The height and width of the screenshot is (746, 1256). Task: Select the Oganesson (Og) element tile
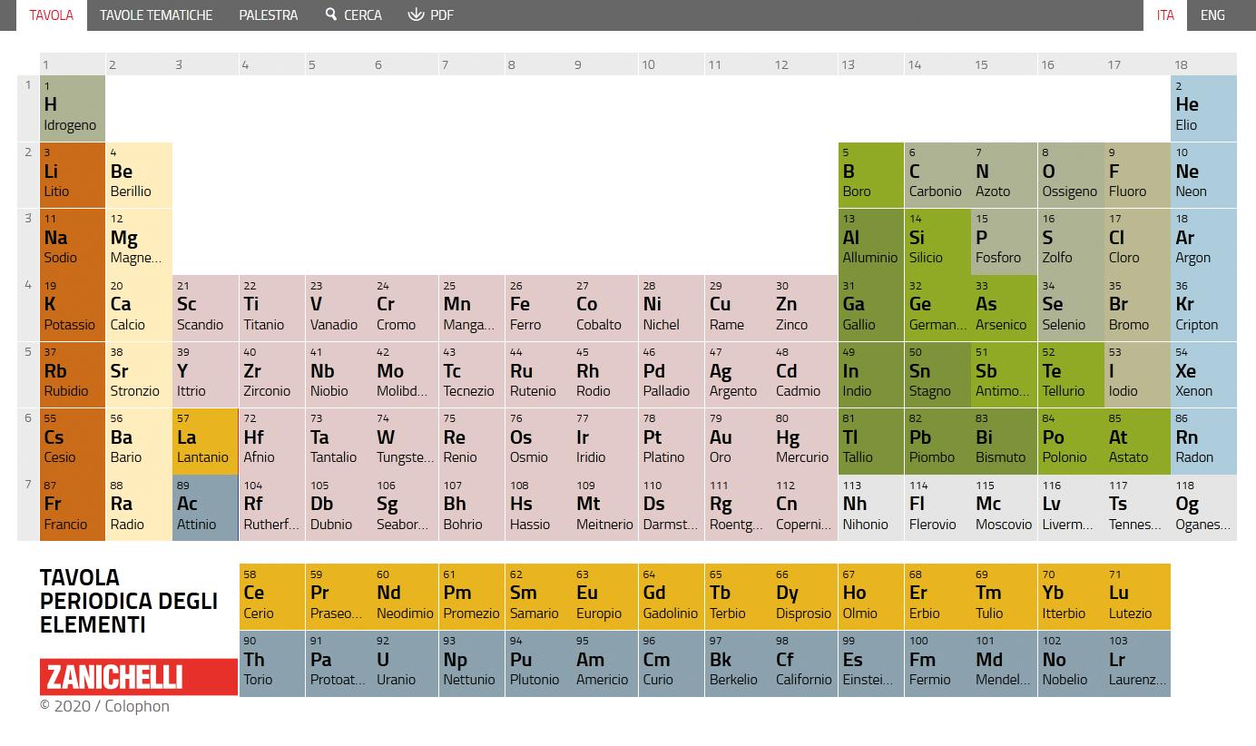pos(1204,508)
